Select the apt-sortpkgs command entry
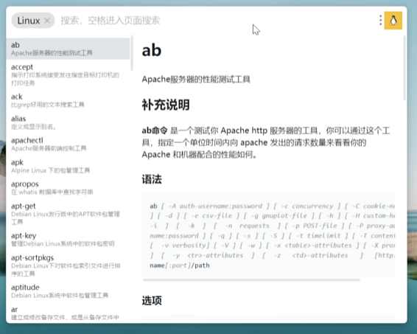The height and width of the screenshot is (334, 417). (x=68, y=265)
